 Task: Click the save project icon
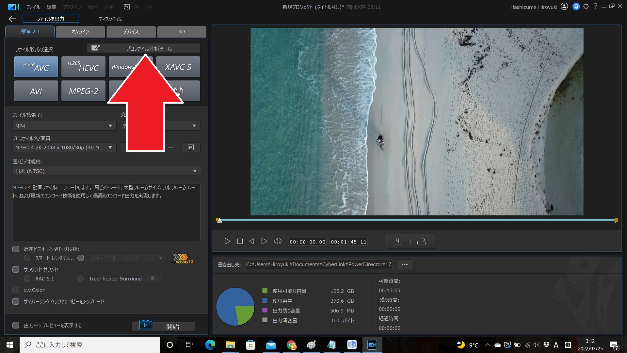pyautogui.click(x=127, y=7)
